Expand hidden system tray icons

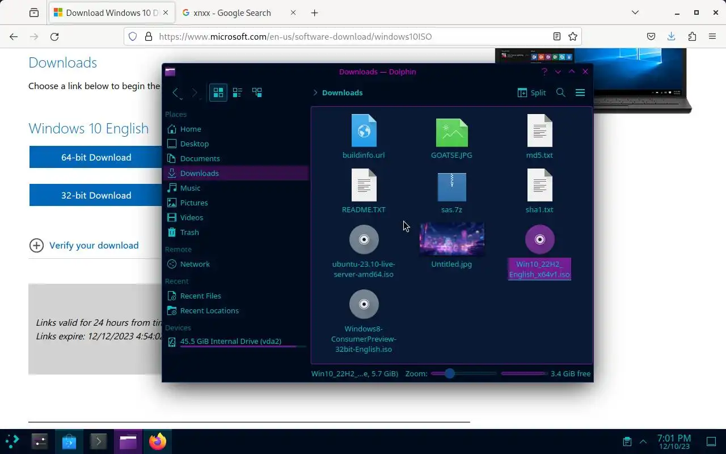coord(643,441)
